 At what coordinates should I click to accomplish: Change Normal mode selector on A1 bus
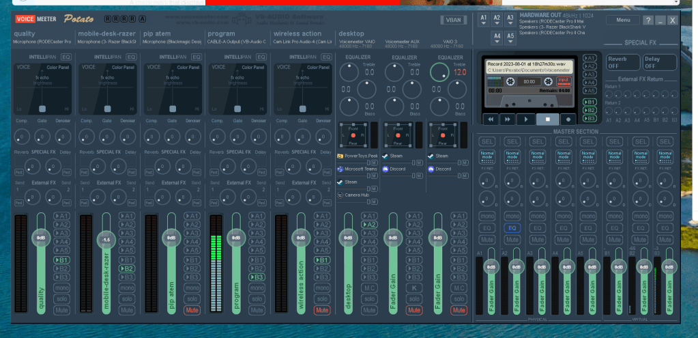click(487, 157)
